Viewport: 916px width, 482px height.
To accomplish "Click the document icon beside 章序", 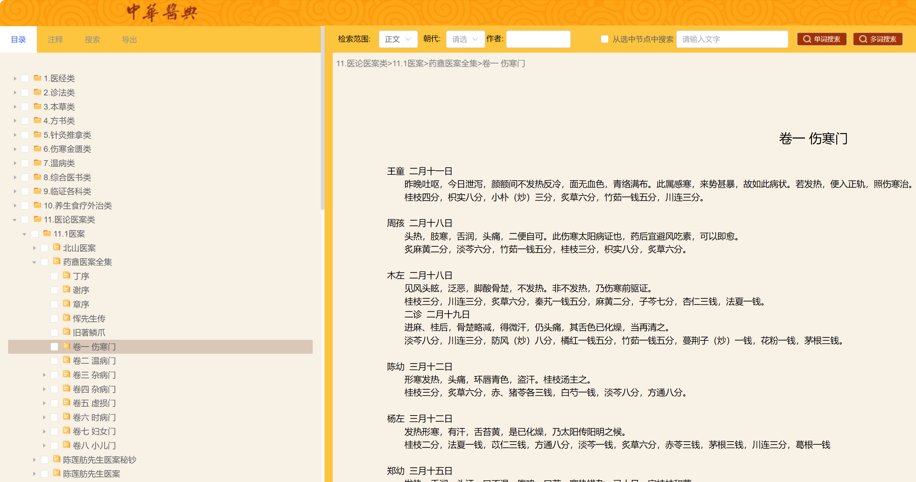I will tap(66, 303).
